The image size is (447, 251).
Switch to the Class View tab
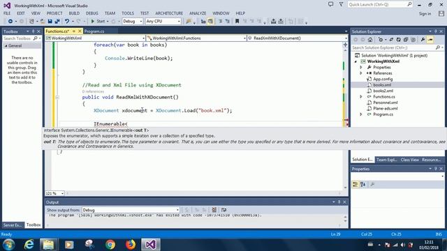(x=410, y=160)
